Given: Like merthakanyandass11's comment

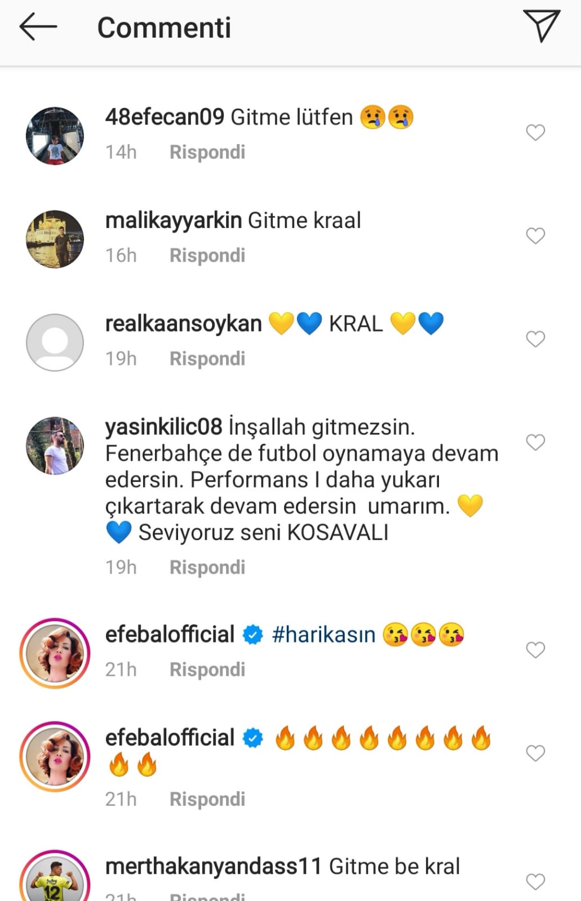Looking at the screenshot, I should coord(535,881).
